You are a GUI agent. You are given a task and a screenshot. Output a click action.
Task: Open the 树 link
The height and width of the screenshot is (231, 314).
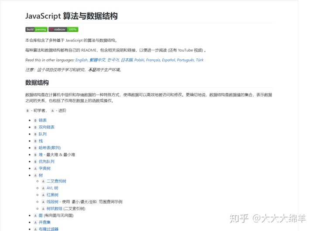click(41, 175)
